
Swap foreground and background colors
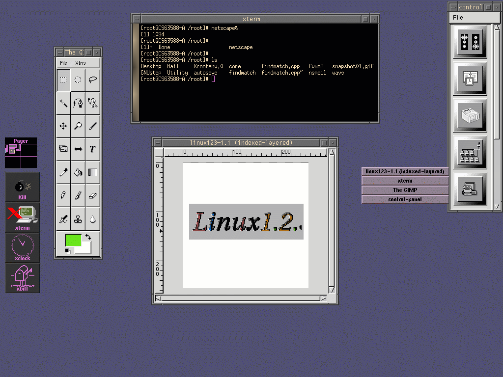coord(88,237)
